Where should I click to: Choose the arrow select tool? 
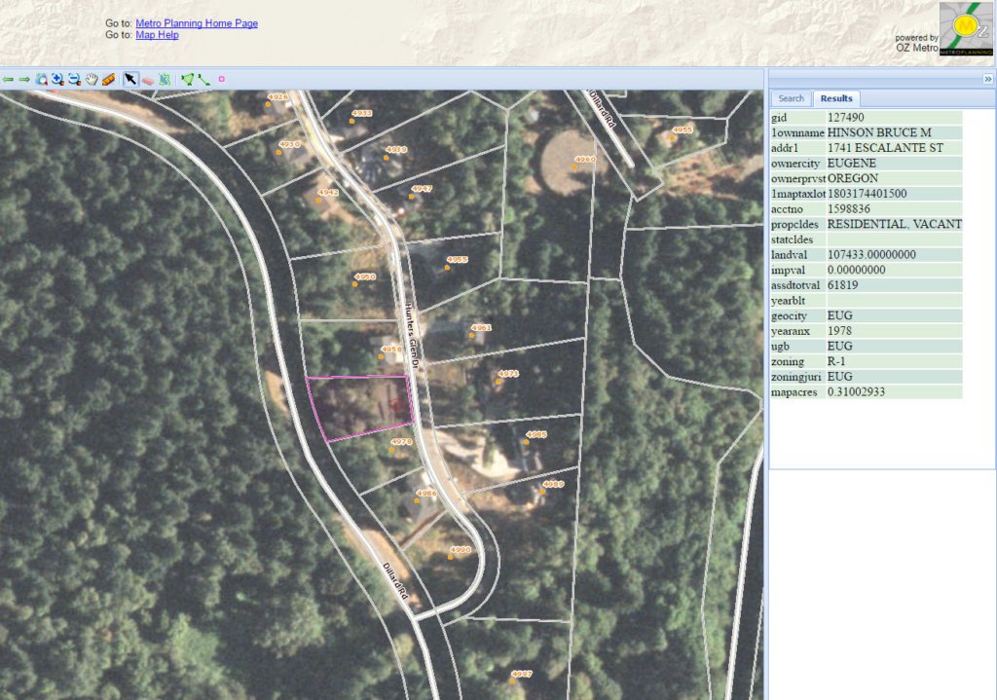[130, 79]
